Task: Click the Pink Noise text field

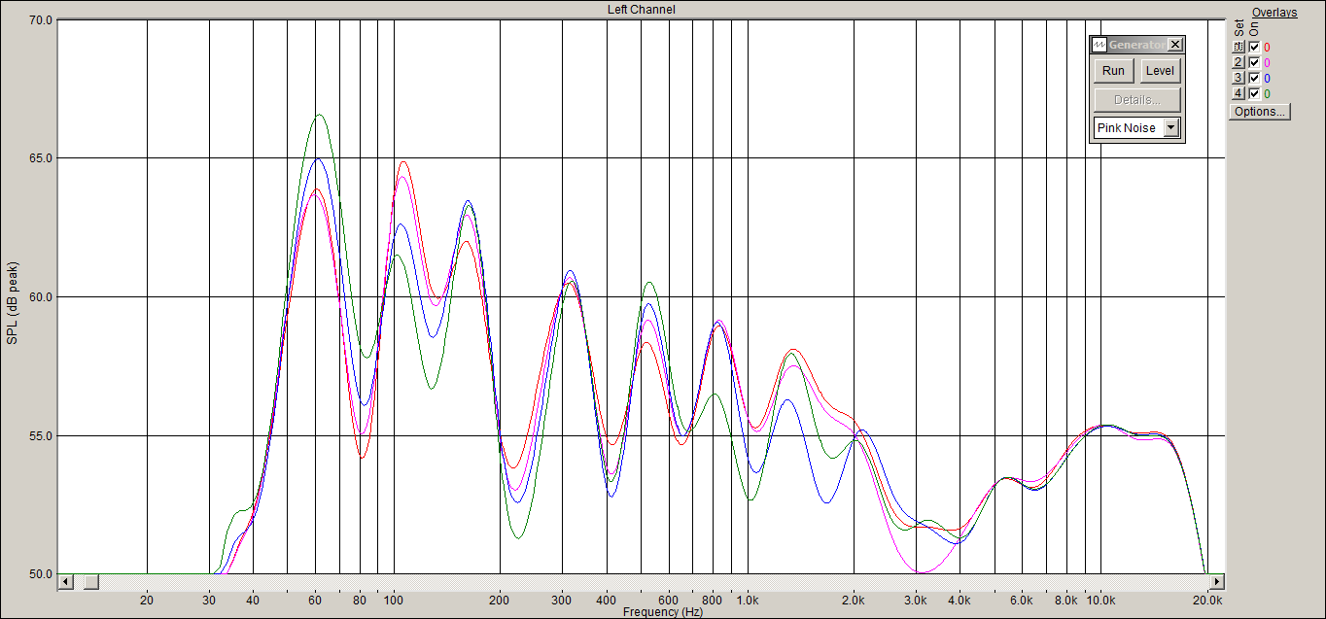Action: (1128, 128)
